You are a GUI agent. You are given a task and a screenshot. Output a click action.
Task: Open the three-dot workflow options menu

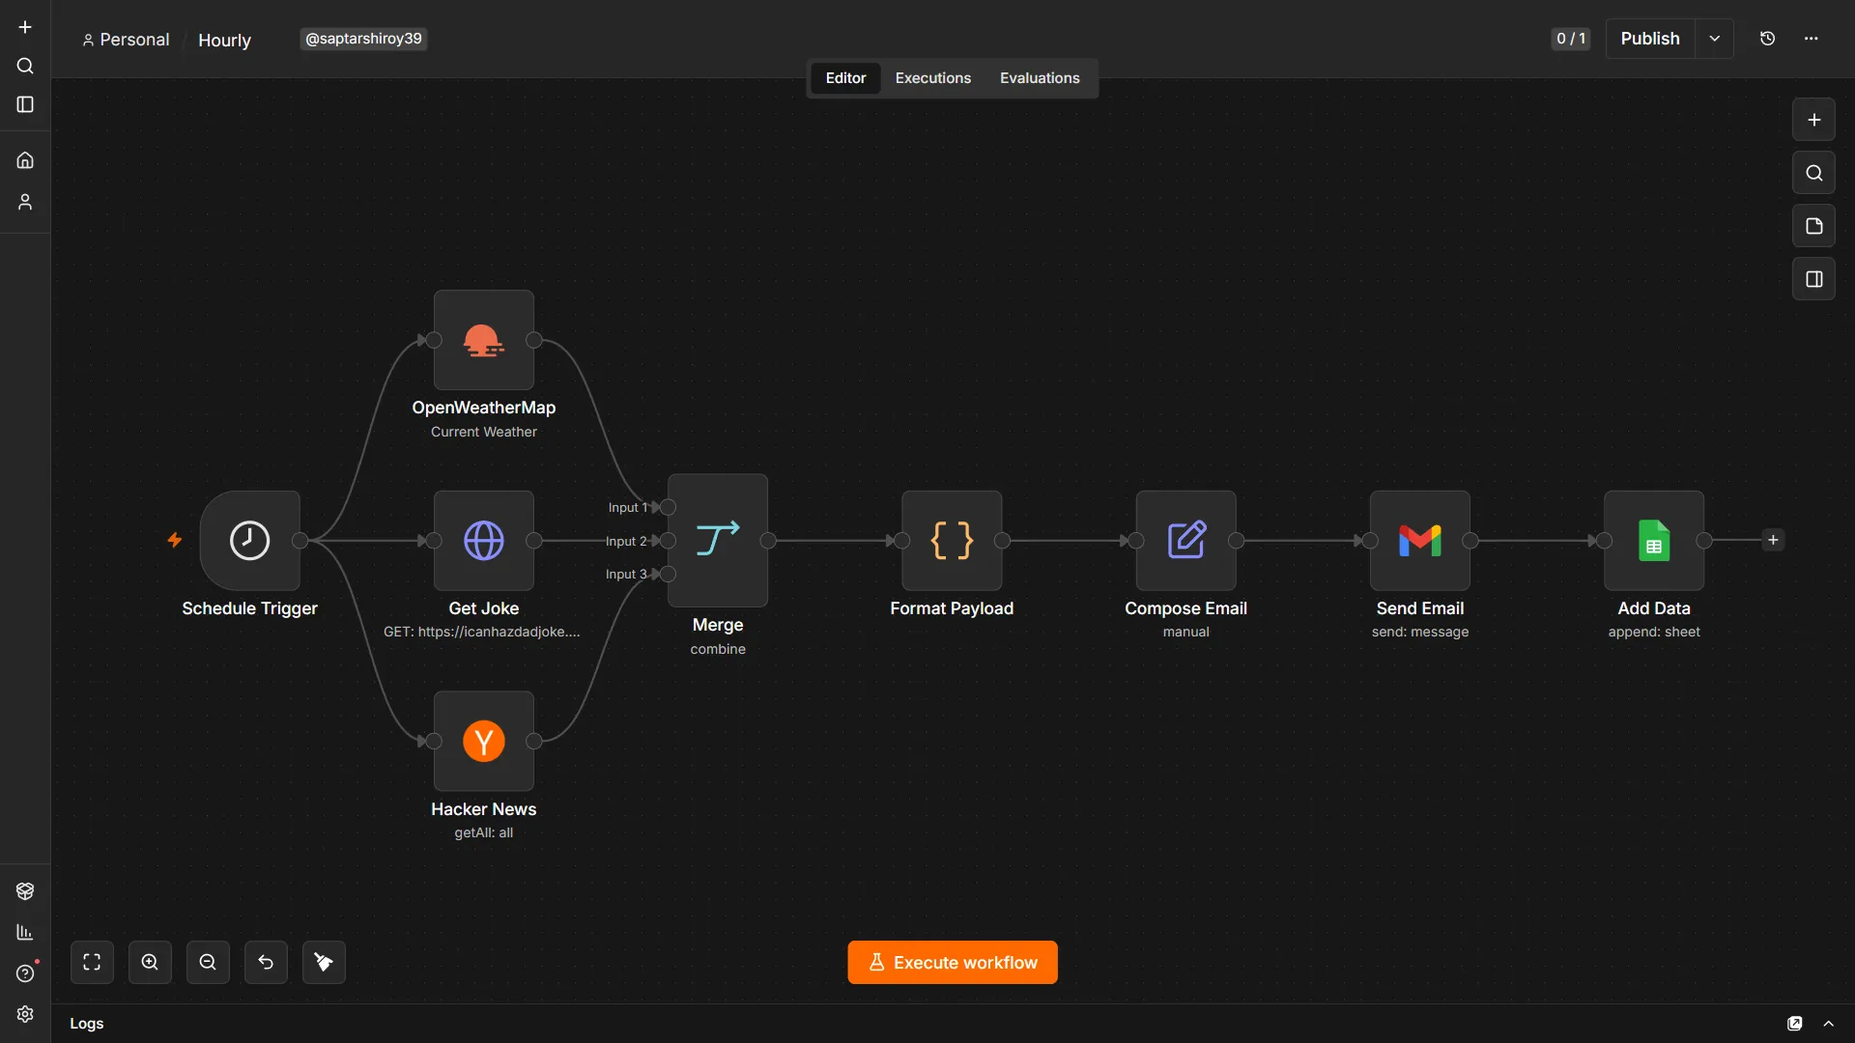[1811, 39]
